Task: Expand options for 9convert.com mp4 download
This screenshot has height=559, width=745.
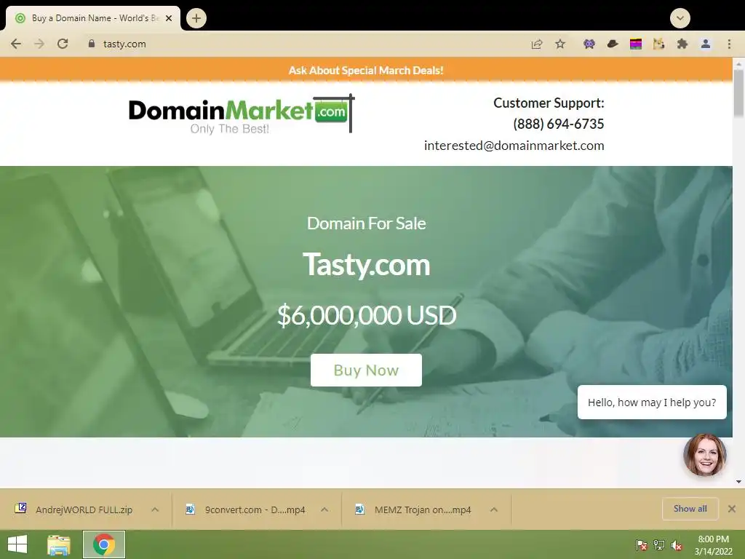Action: point(324,510)
